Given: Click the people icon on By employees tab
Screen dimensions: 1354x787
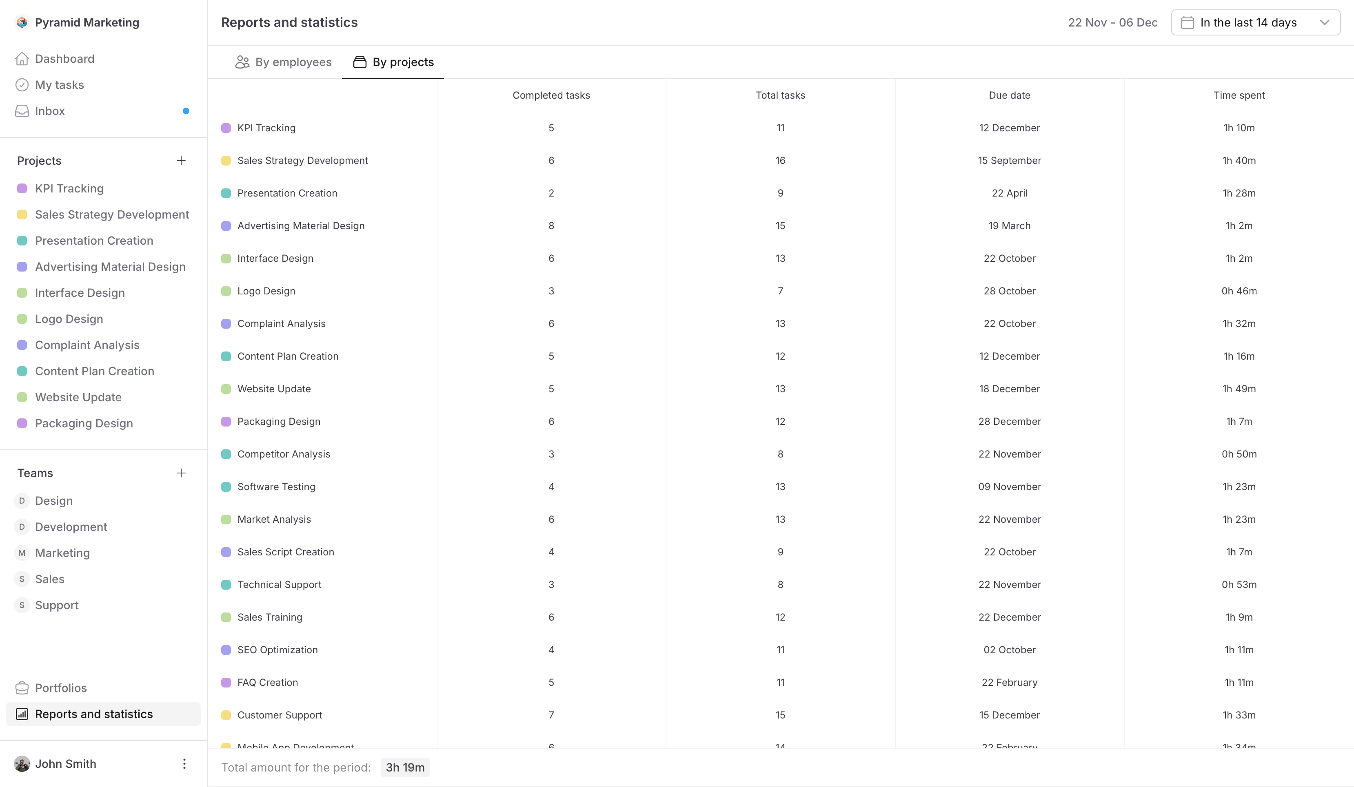Looking at the screenshot, I should (x=242, y=62).
